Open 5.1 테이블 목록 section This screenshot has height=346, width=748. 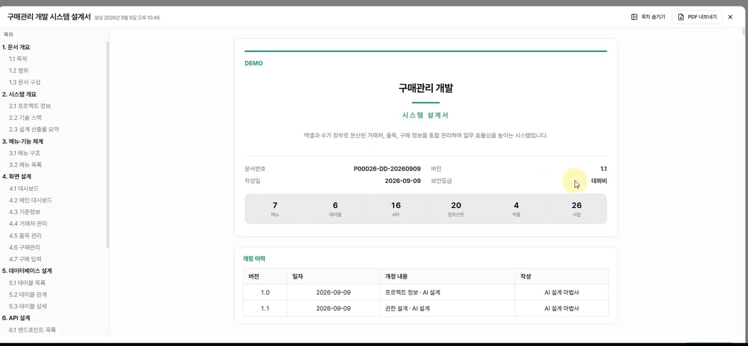(x=27, y=283)
